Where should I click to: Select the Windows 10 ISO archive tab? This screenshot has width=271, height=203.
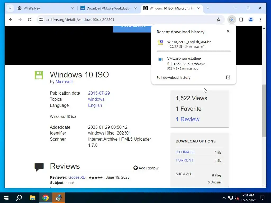click(171, 8)
